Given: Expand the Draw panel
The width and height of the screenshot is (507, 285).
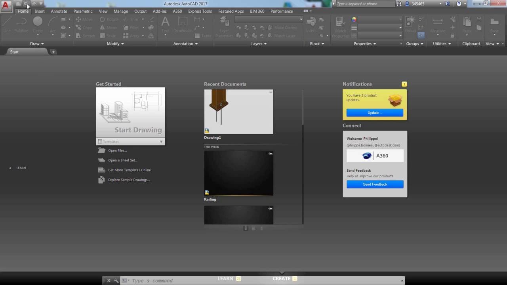Looking at the screenshot, I should pos(37,44).
